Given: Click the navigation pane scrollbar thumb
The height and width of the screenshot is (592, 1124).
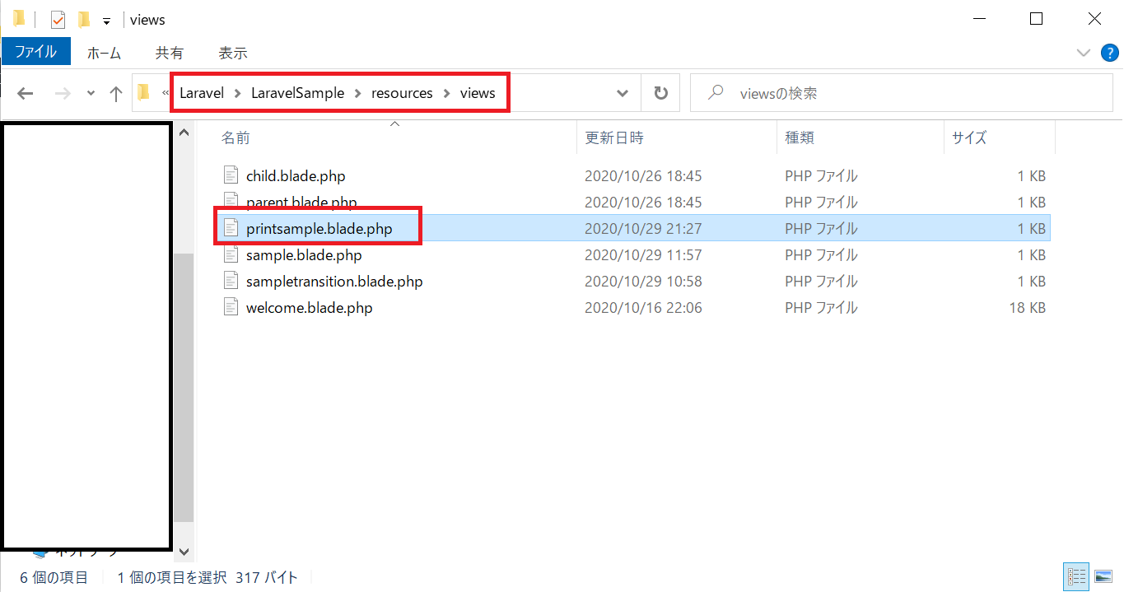Looking at the screenshot, I should tap(184, 387).
